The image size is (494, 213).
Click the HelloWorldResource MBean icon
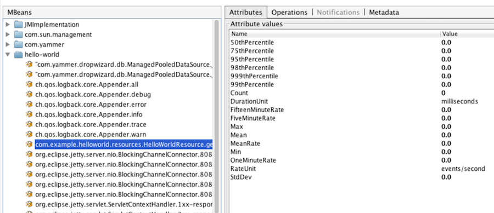29,145
